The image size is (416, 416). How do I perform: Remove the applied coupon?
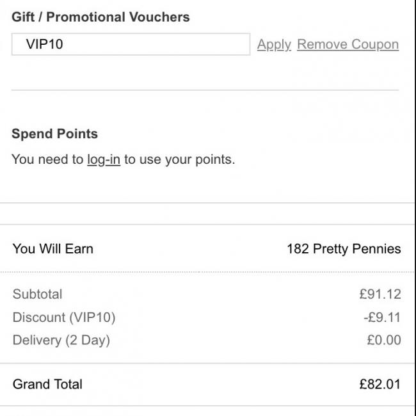pyautogui.click(x=348, y=44)
